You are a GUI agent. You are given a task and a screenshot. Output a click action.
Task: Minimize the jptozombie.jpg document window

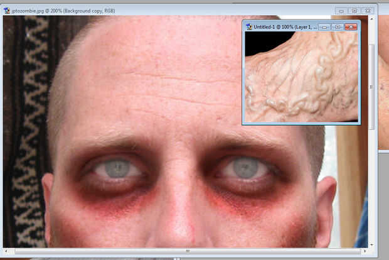(341, 11)
